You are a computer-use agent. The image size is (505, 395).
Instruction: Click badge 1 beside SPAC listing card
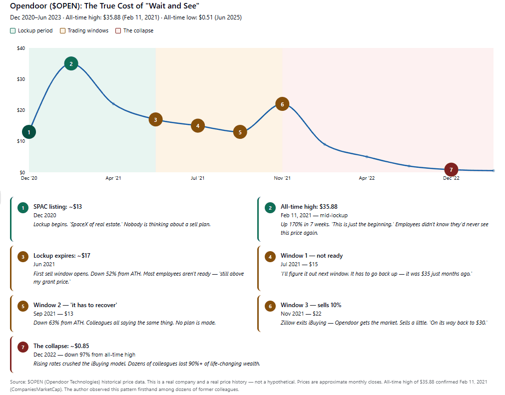point(23,208)
